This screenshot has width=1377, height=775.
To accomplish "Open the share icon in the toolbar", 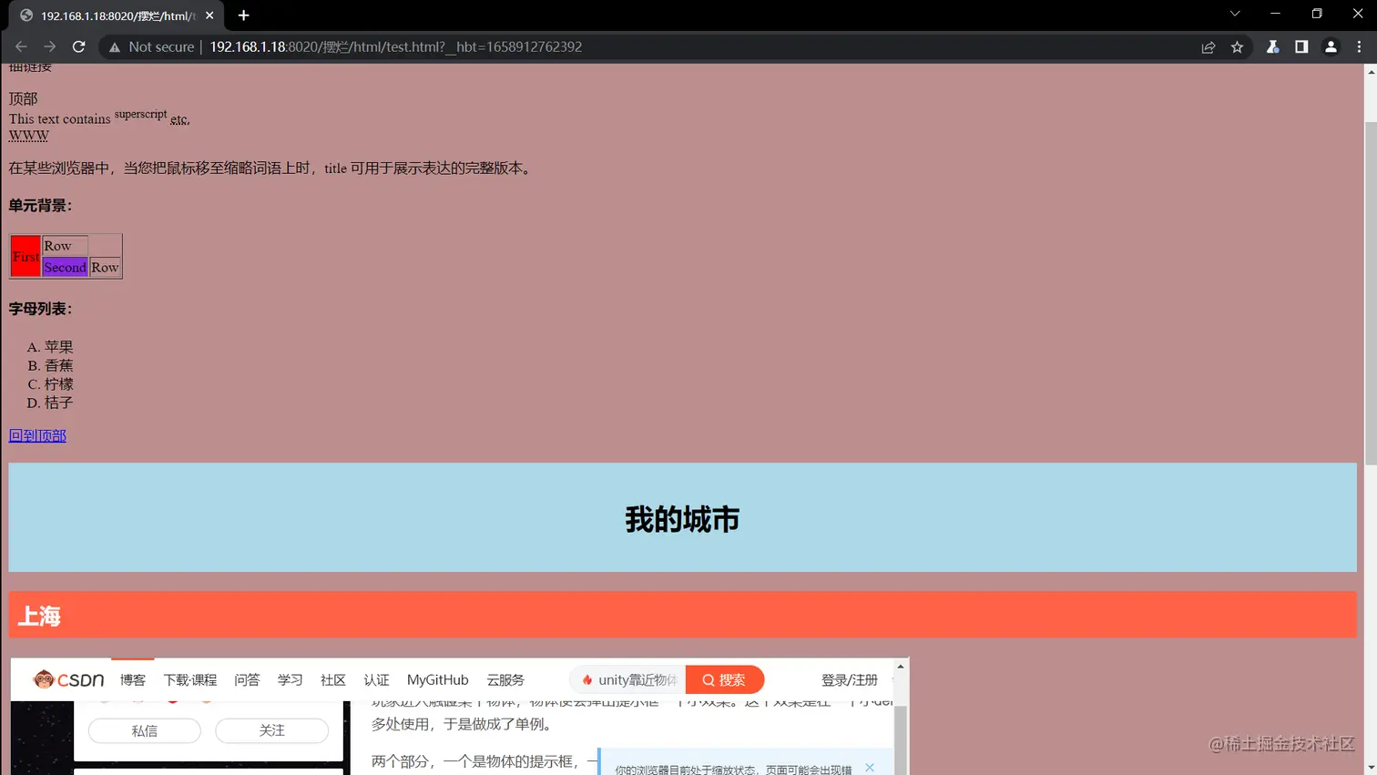I will click(x=1209, y=46).
